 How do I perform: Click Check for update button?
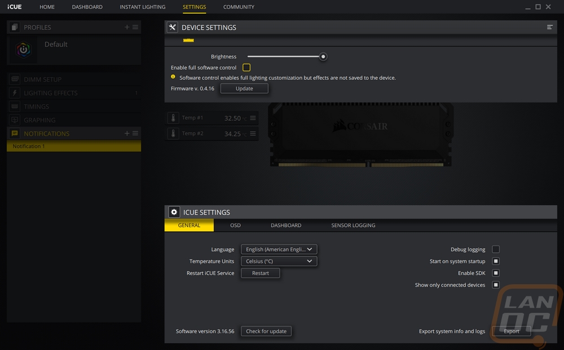(x=266, y=331)
